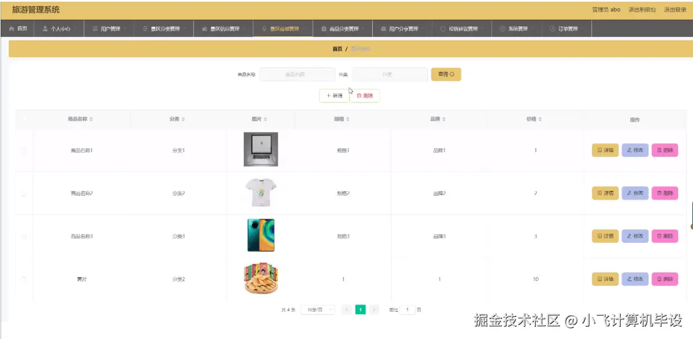Click the 品牌2 cell text
The image size is (693, 339).
click(x=439, y=193)
